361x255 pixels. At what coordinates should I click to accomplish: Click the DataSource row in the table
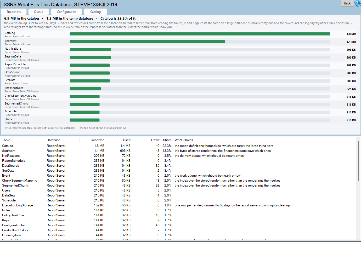pos(178,166)
